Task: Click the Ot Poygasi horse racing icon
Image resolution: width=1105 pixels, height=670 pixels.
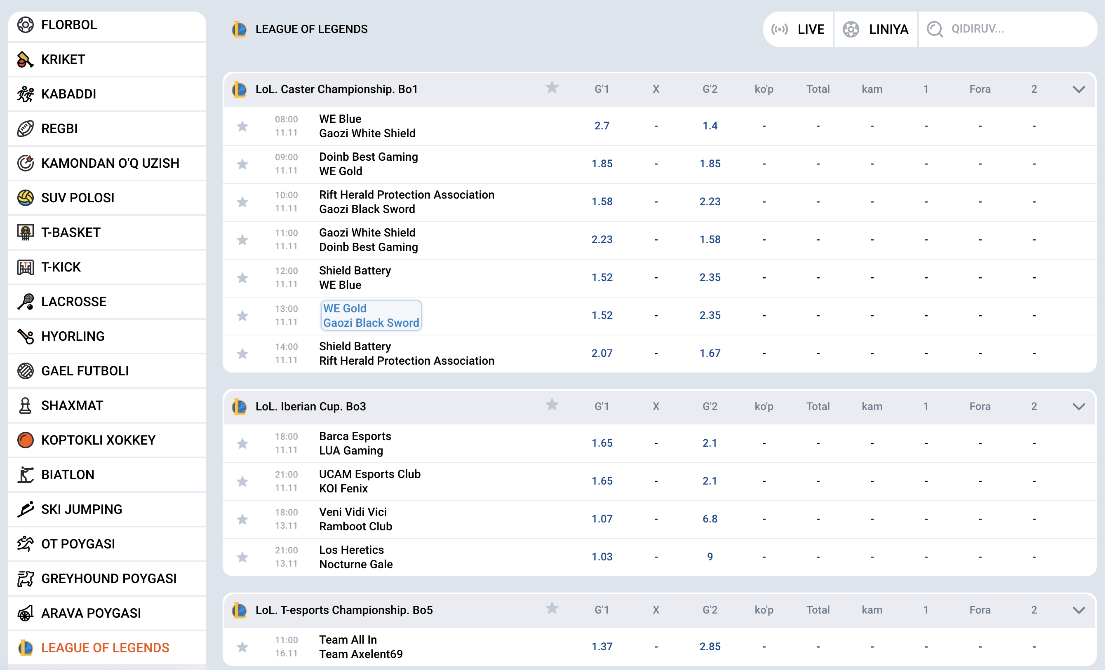Action: (26, 543)
